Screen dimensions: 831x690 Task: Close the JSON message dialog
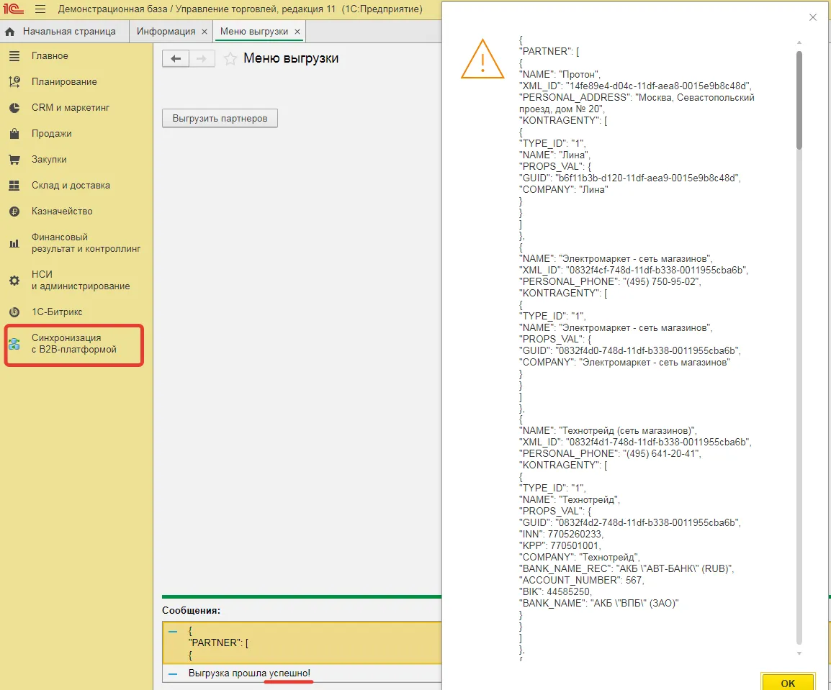[x=813, y=17]
